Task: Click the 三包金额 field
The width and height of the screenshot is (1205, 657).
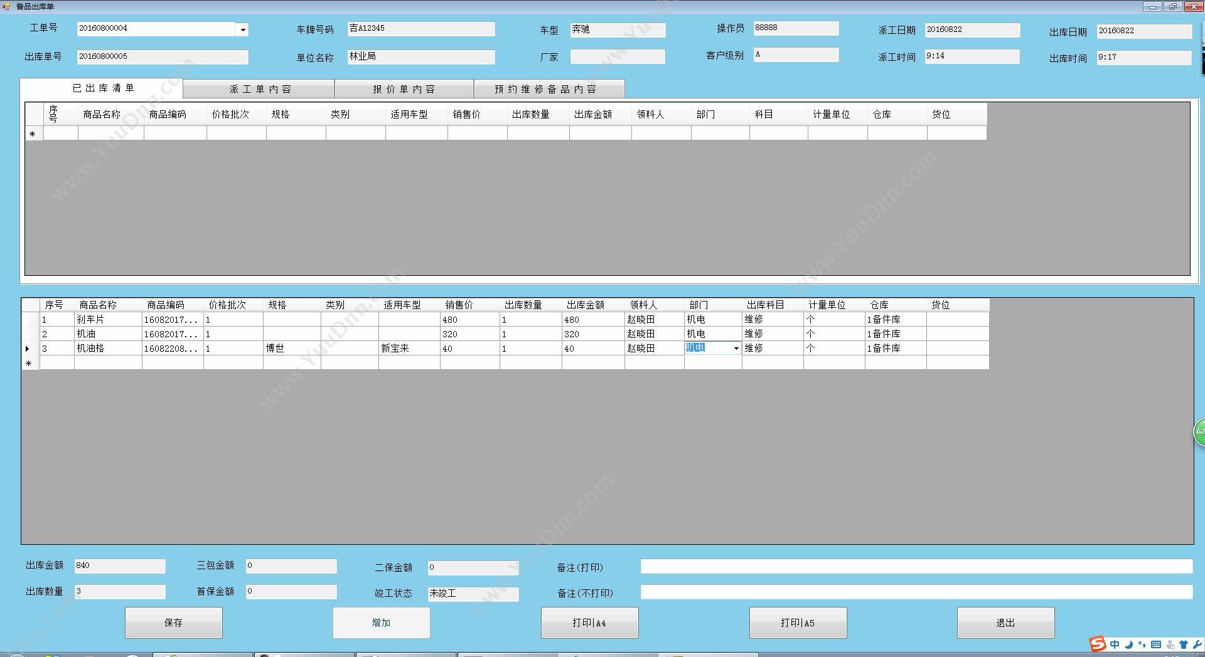Action: pos(291,566)
